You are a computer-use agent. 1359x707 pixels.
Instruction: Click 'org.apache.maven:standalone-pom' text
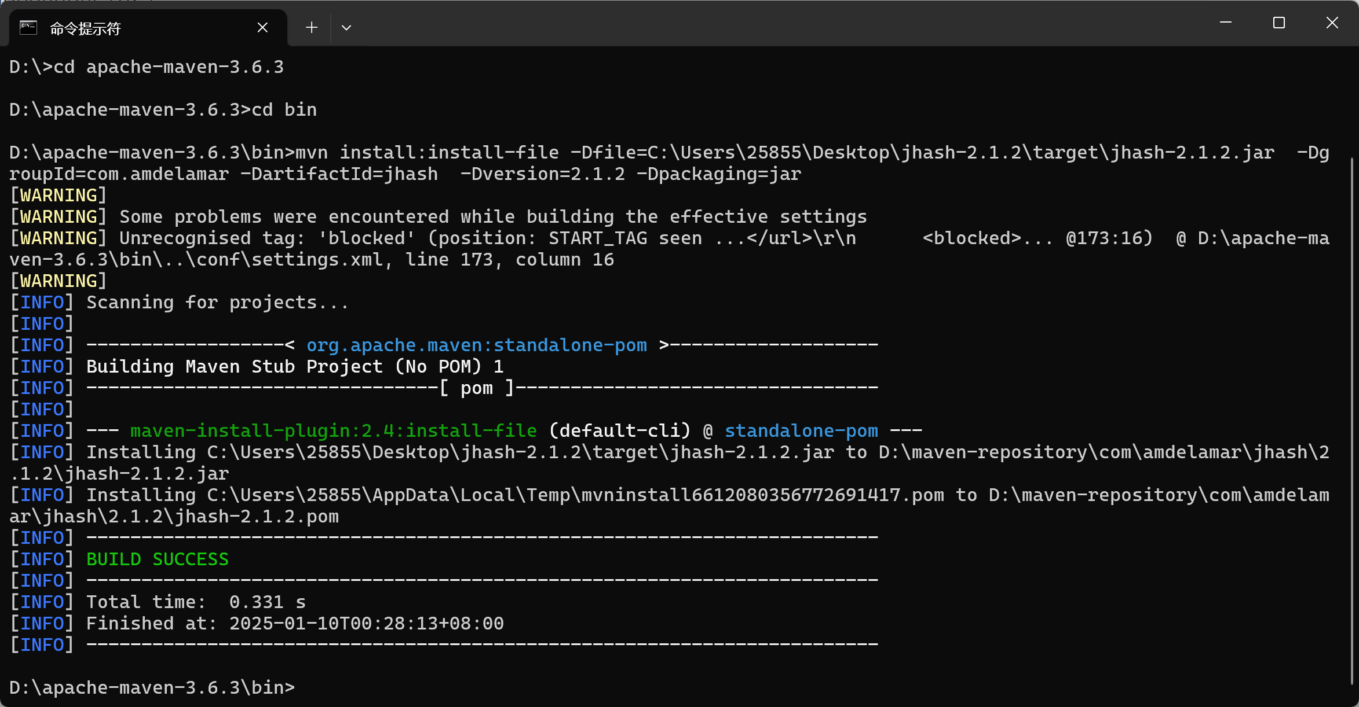[477, 345]
